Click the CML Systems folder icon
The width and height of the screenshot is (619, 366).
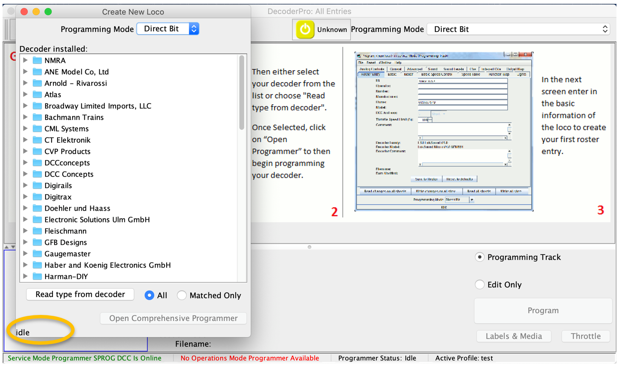click(38, 129)
